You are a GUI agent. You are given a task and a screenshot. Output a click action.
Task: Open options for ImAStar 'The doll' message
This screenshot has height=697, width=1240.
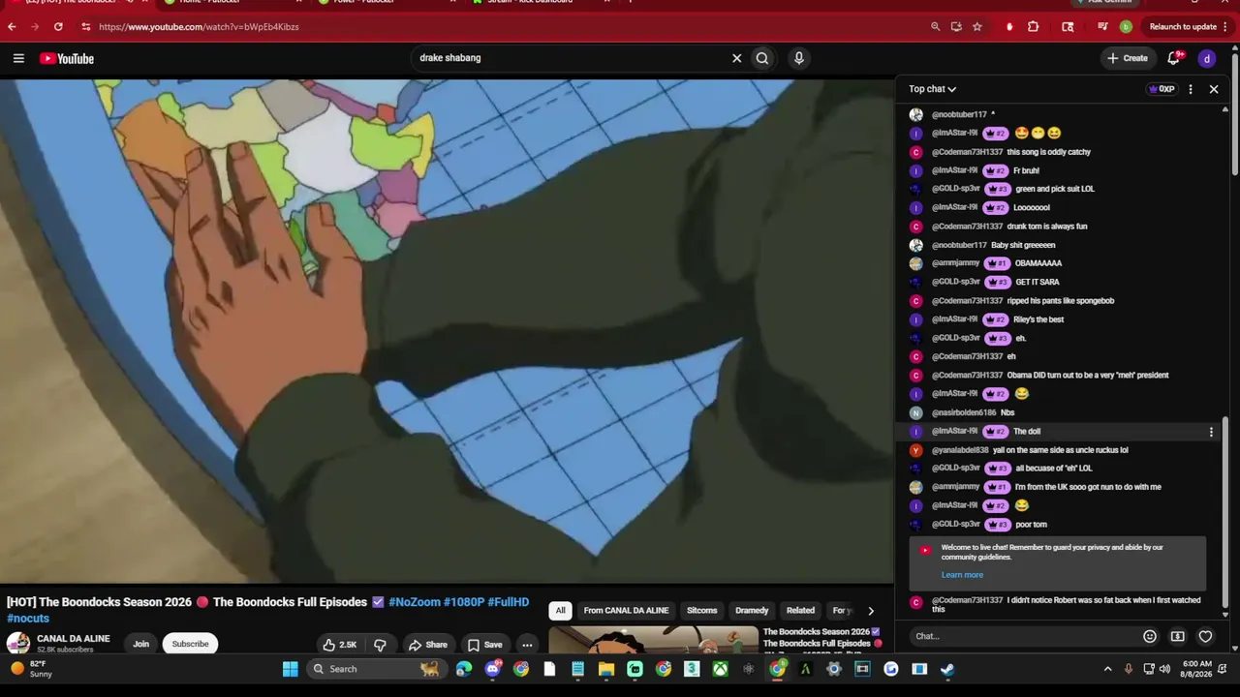click(x=1211, y=432)
